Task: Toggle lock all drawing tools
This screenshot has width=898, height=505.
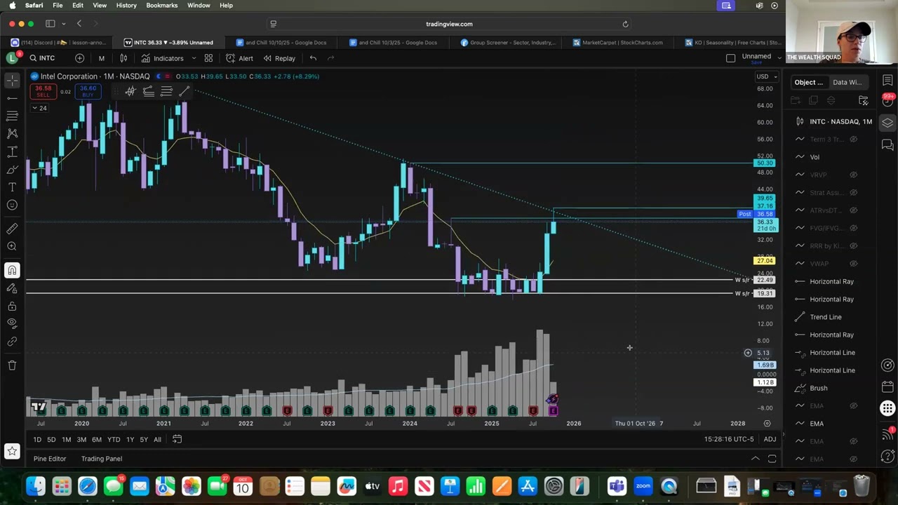Action: (12, 306)
